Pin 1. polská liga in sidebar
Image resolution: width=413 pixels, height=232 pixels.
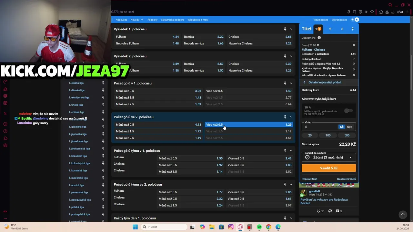(x=103, y=207)
